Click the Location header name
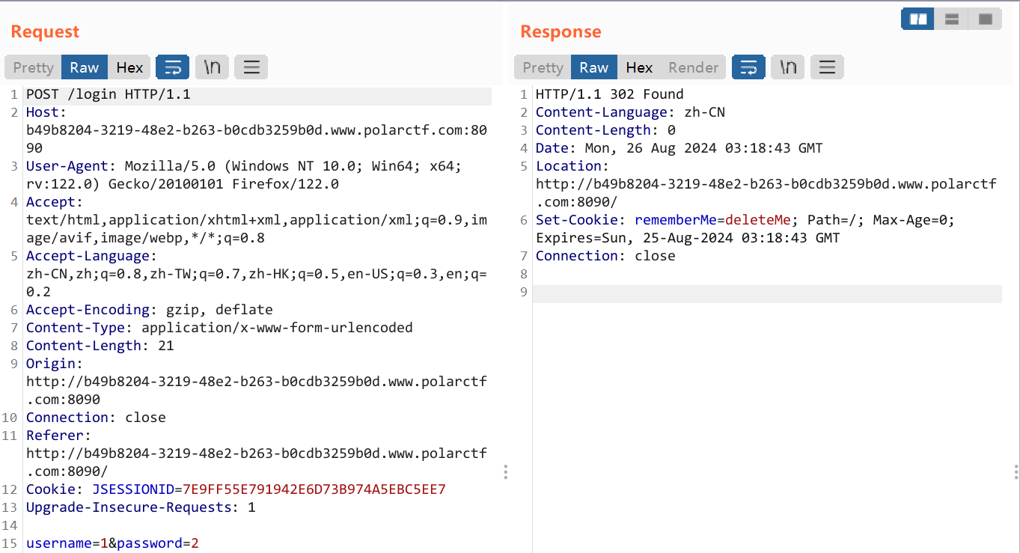The width and height of the screenshot is (1020, 553). [569, 166]
